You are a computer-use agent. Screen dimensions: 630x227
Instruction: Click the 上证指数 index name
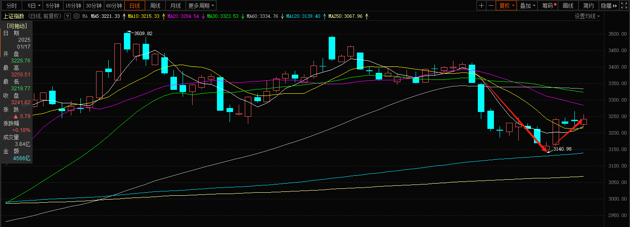(x=14, y=16)
